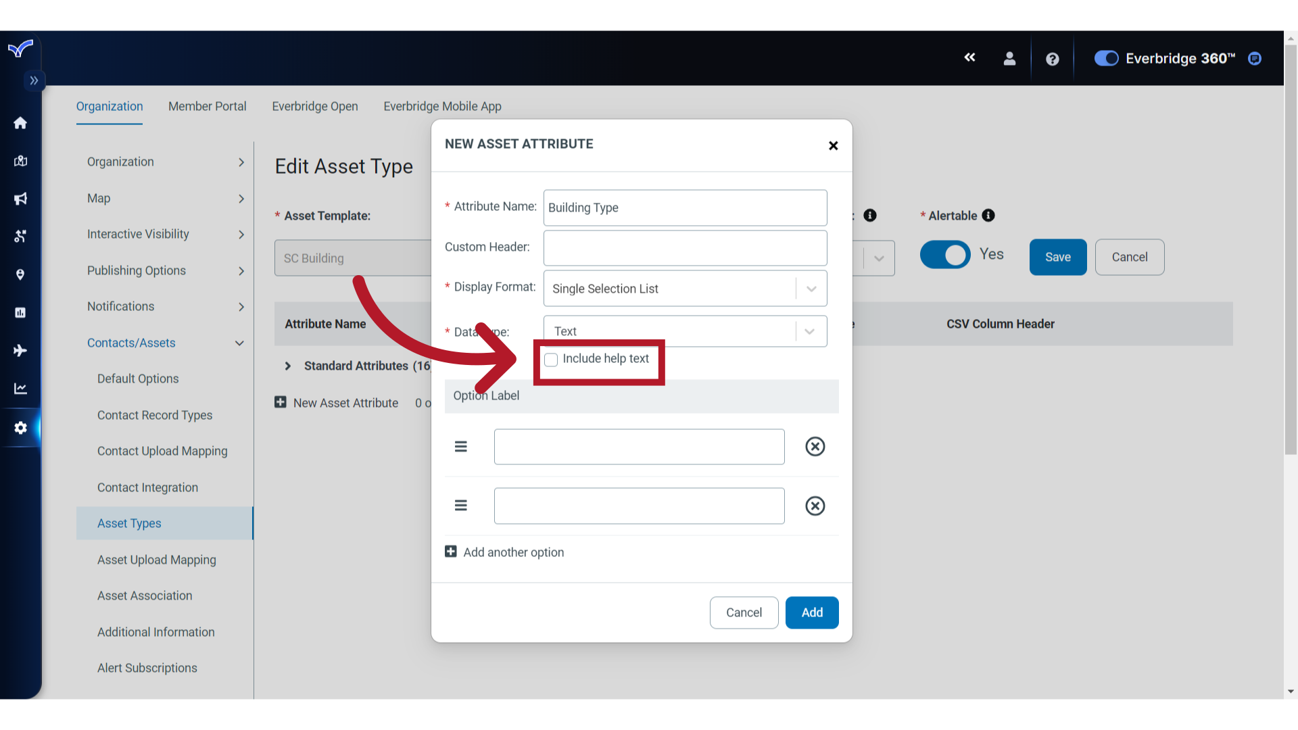Click plus icon for Add another option
This screenshot has height=730, width=1298.
tap(451, 552)
